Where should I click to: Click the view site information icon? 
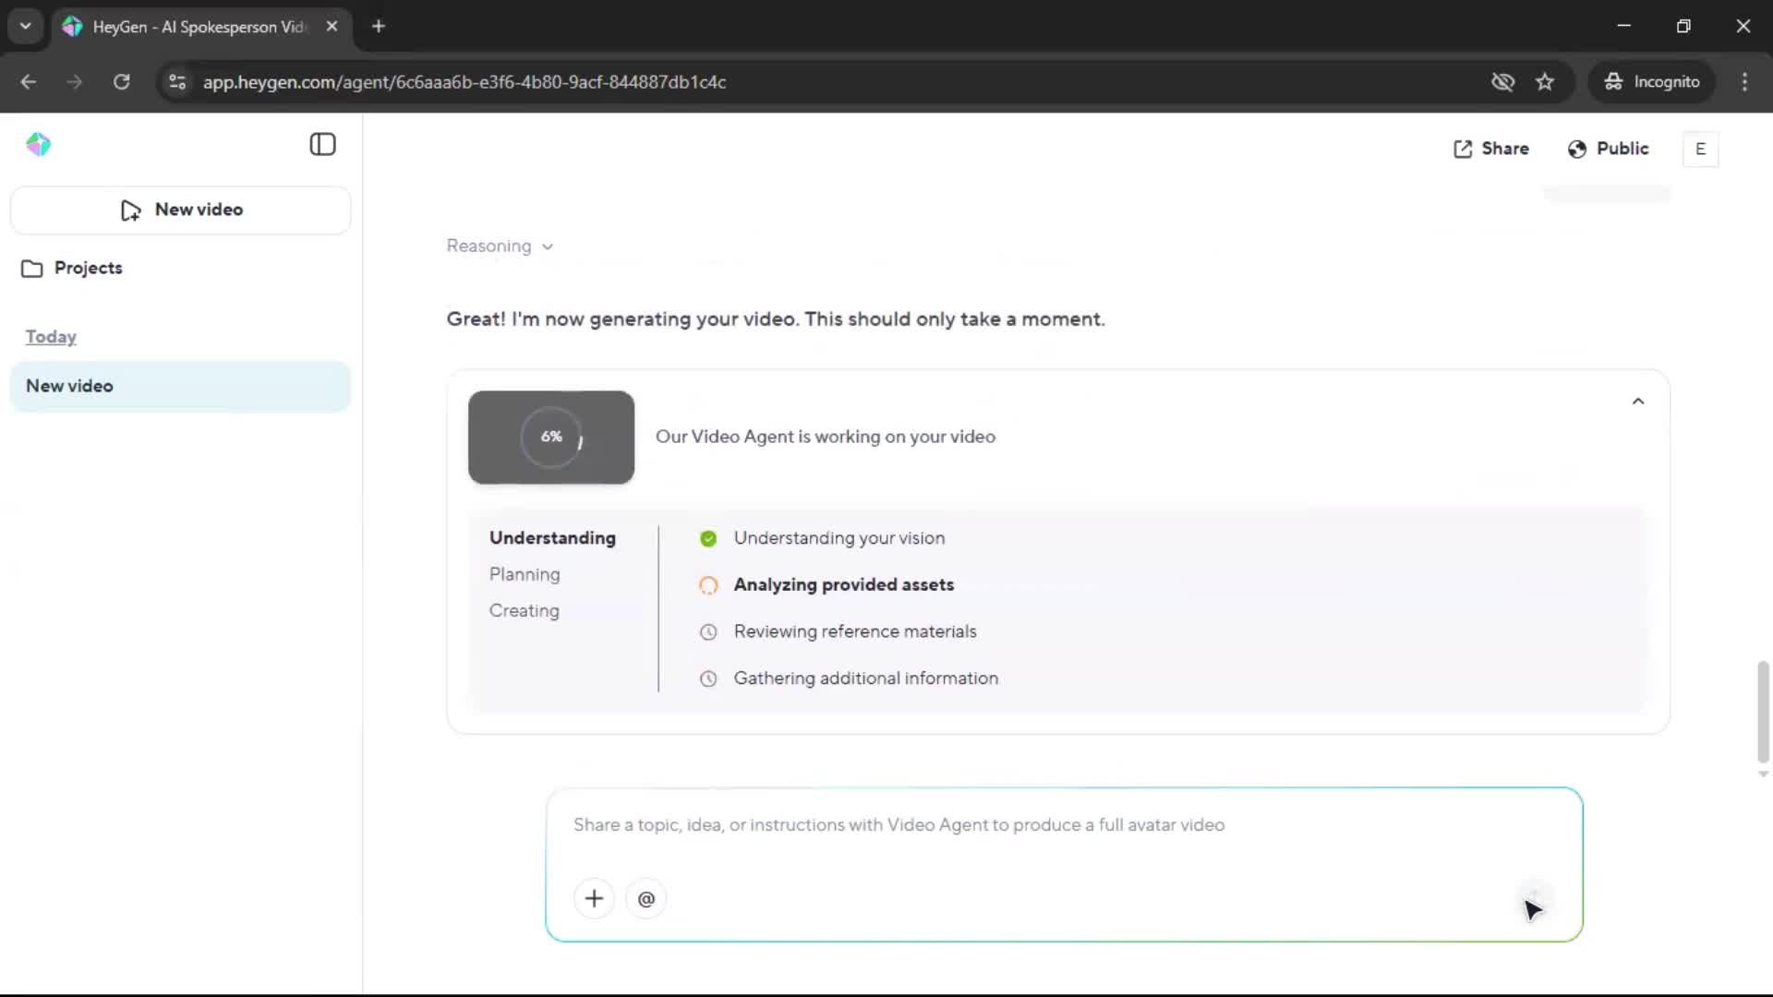click(x=177, y=82)
